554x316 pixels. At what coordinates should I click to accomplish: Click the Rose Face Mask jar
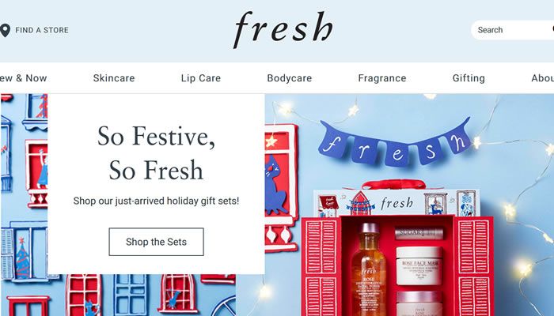pyautogui.click(x=419, y=266)
